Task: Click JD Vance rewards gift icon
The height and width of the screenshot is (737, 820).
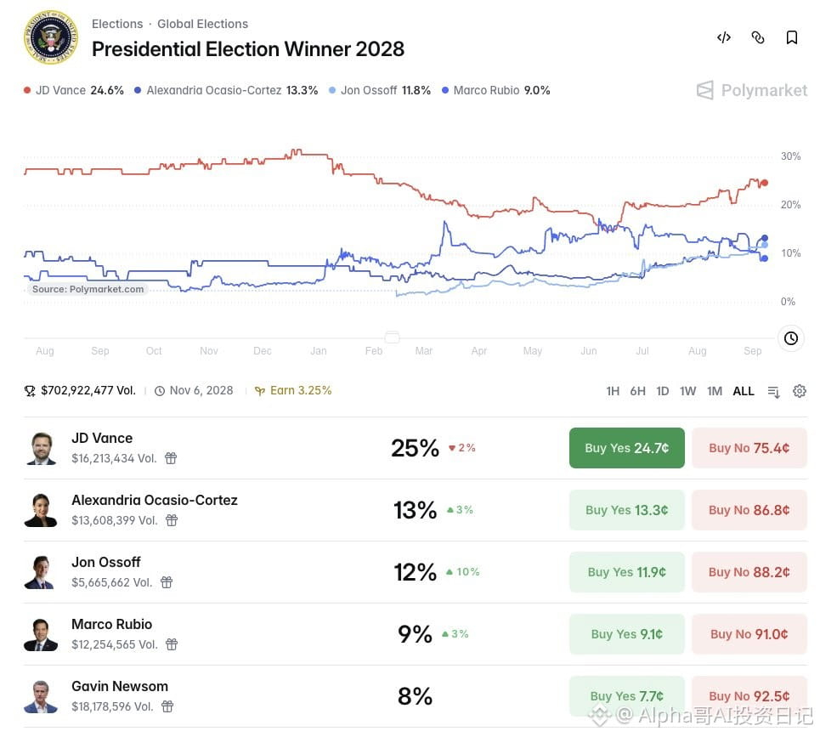Action: (x=171, y=459)
